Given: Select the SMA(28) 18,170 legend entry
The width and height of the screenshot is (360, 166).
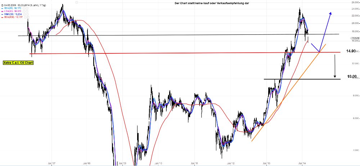Looking at the screenshot, I should coord(13,8).
